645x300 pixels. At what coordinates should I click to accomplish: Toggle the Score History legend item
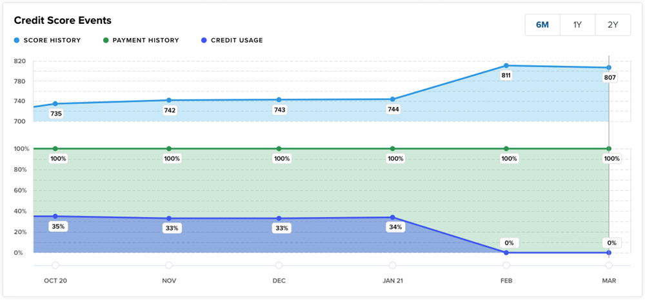(47, 41)
